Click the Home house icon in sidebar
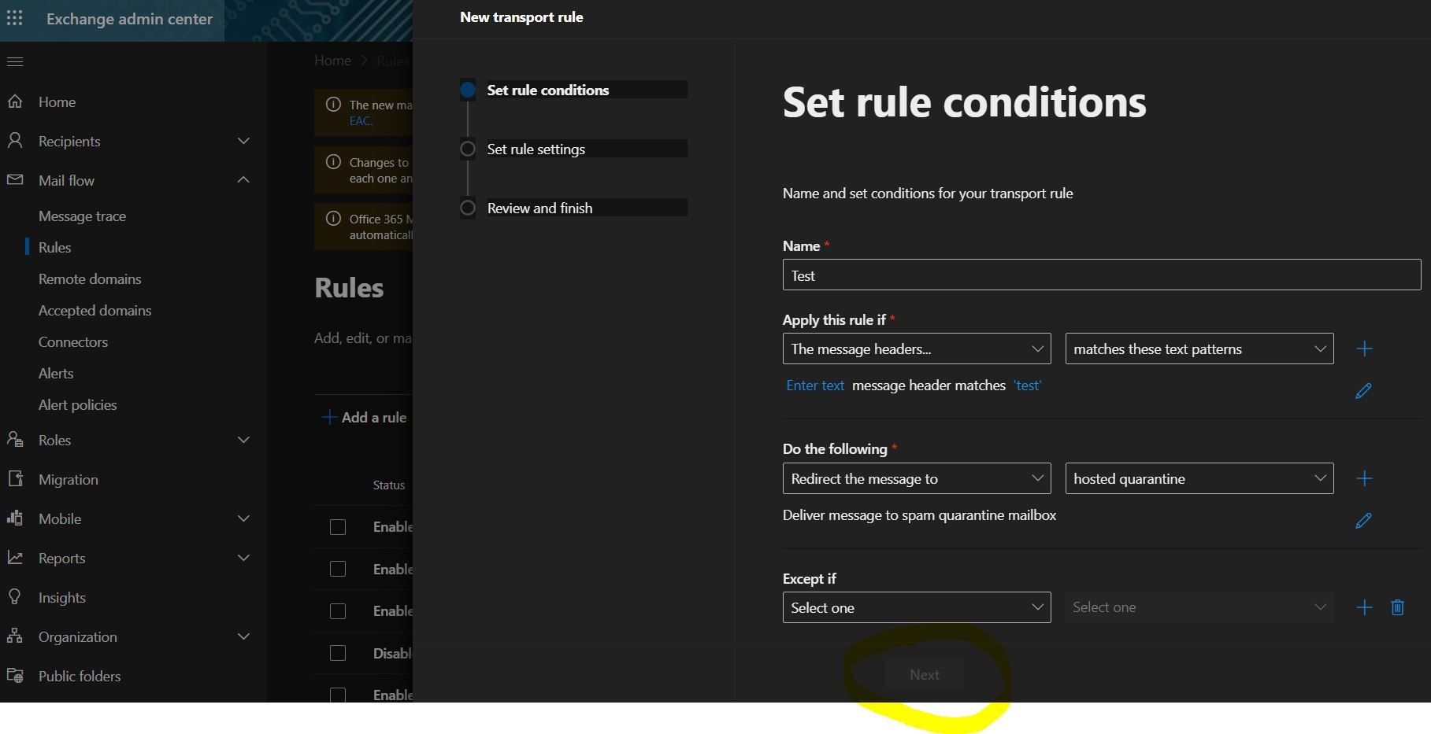This screenshot has height=734, width=1431. (x=15, y=101)
